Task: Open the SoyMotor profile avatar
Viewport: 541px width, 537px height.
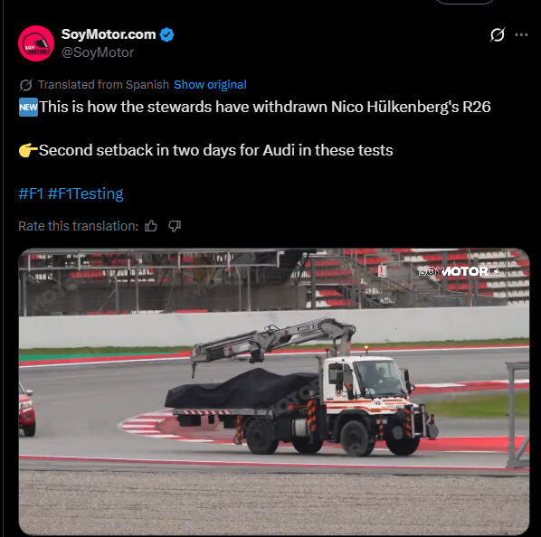Action: 36,43
